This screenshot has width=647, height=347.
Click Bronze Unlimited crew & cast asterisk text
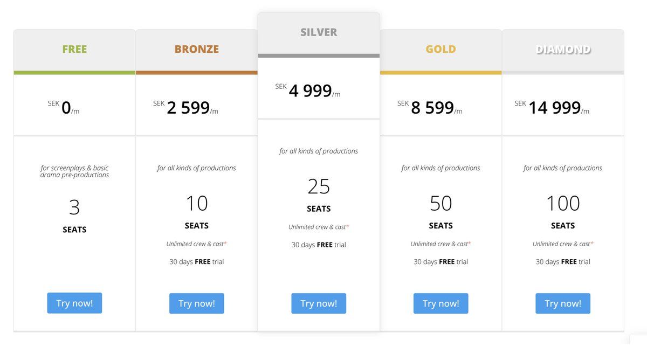[x=196, y=244]
